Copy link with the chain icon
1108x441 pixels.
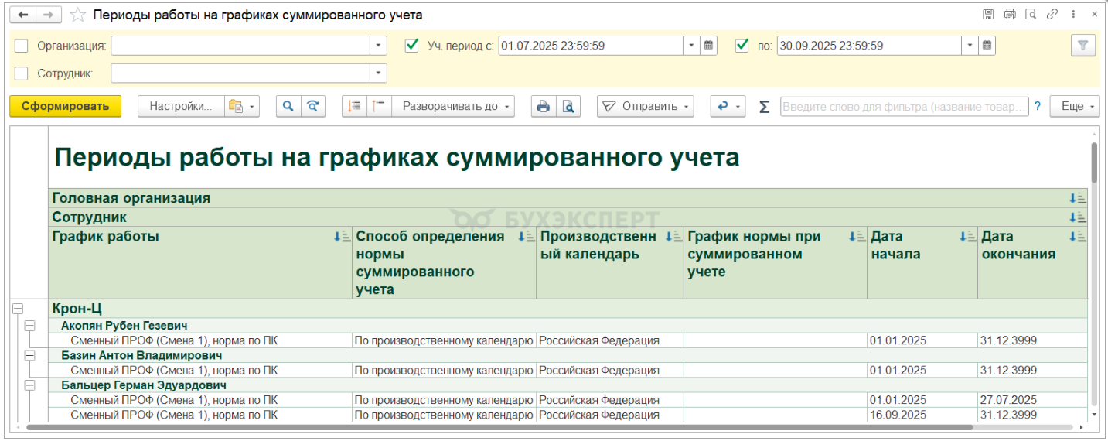pos(1052,14)
